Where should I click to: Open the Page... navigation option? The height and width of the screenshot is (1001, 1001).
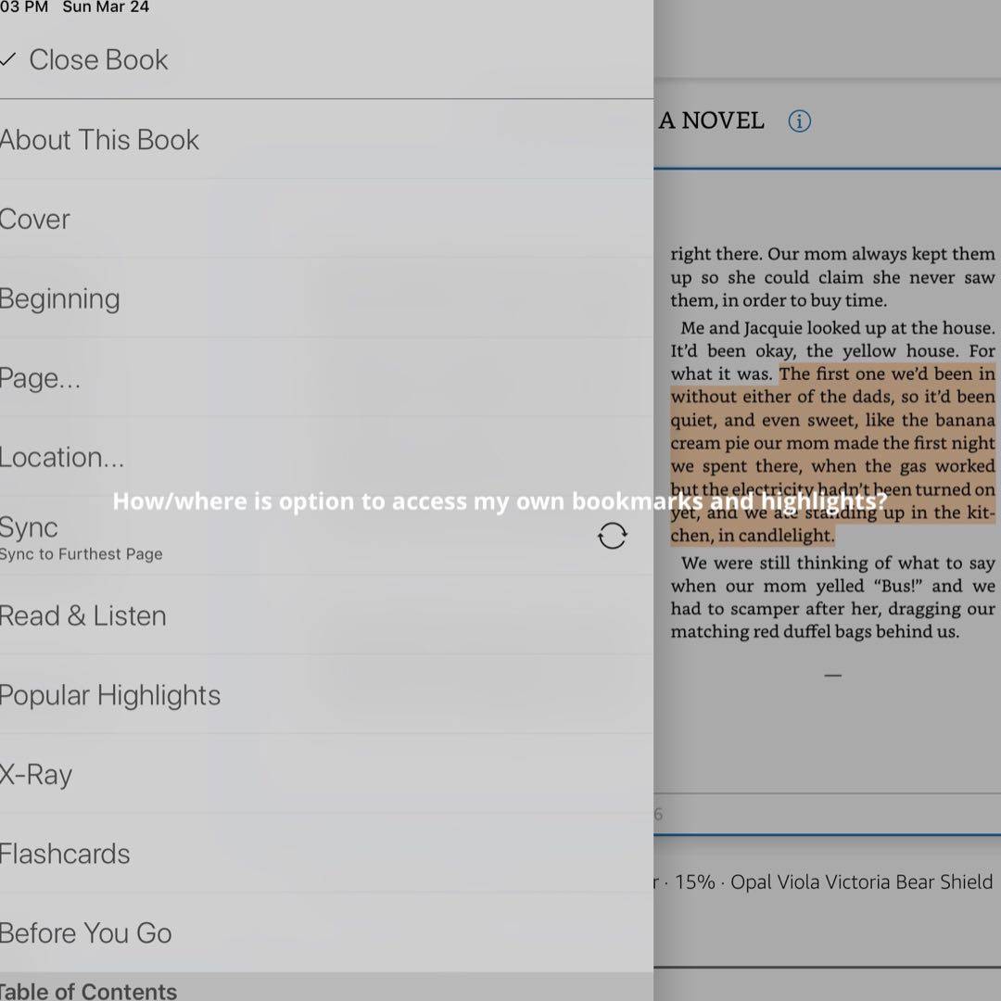pos(41,378)
